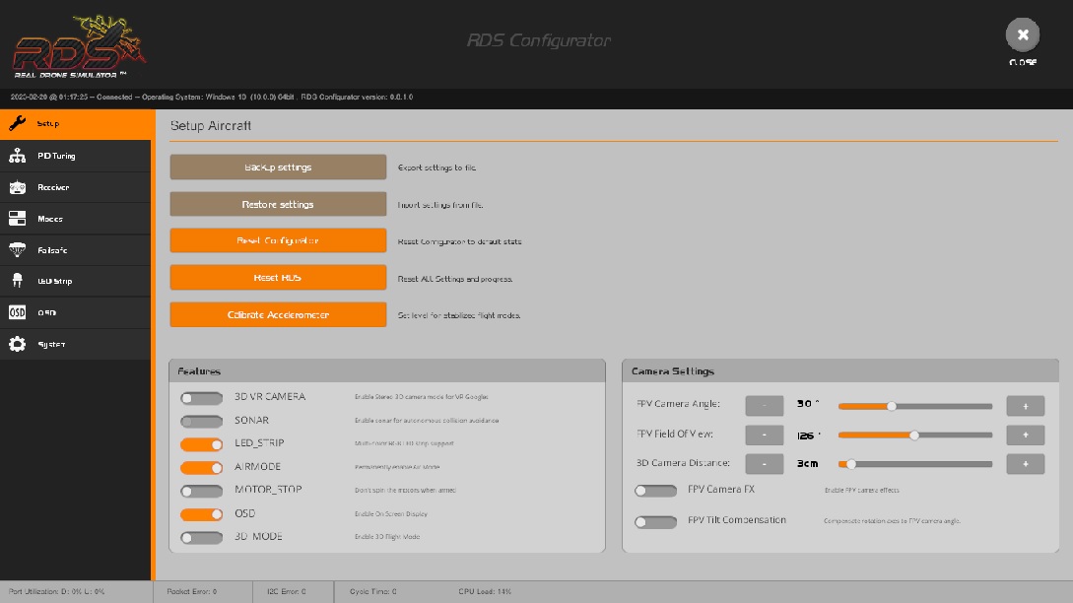Enable the 3D MODE toggle
The height and width of the screenshot is (603, 1073).
pos(201,537)
